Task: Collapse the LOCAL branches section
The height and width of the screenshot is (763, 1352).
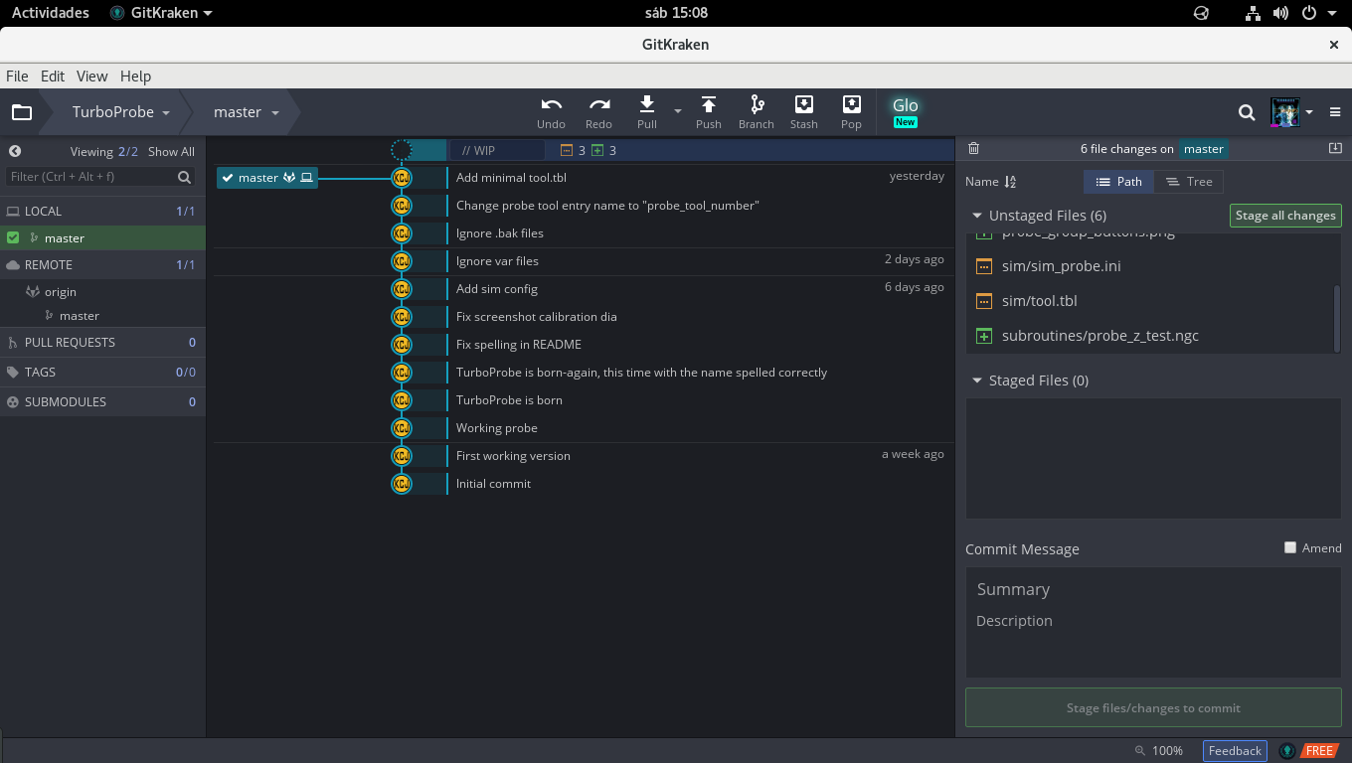Action: click(x=102, y=211)
